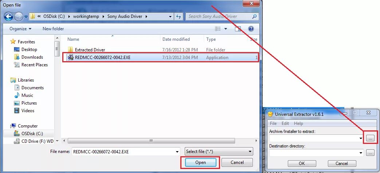The image size is (380, 173).
Task: Open the address bar history dropdown
Action: pyautogui.click(x=171, y=16)
